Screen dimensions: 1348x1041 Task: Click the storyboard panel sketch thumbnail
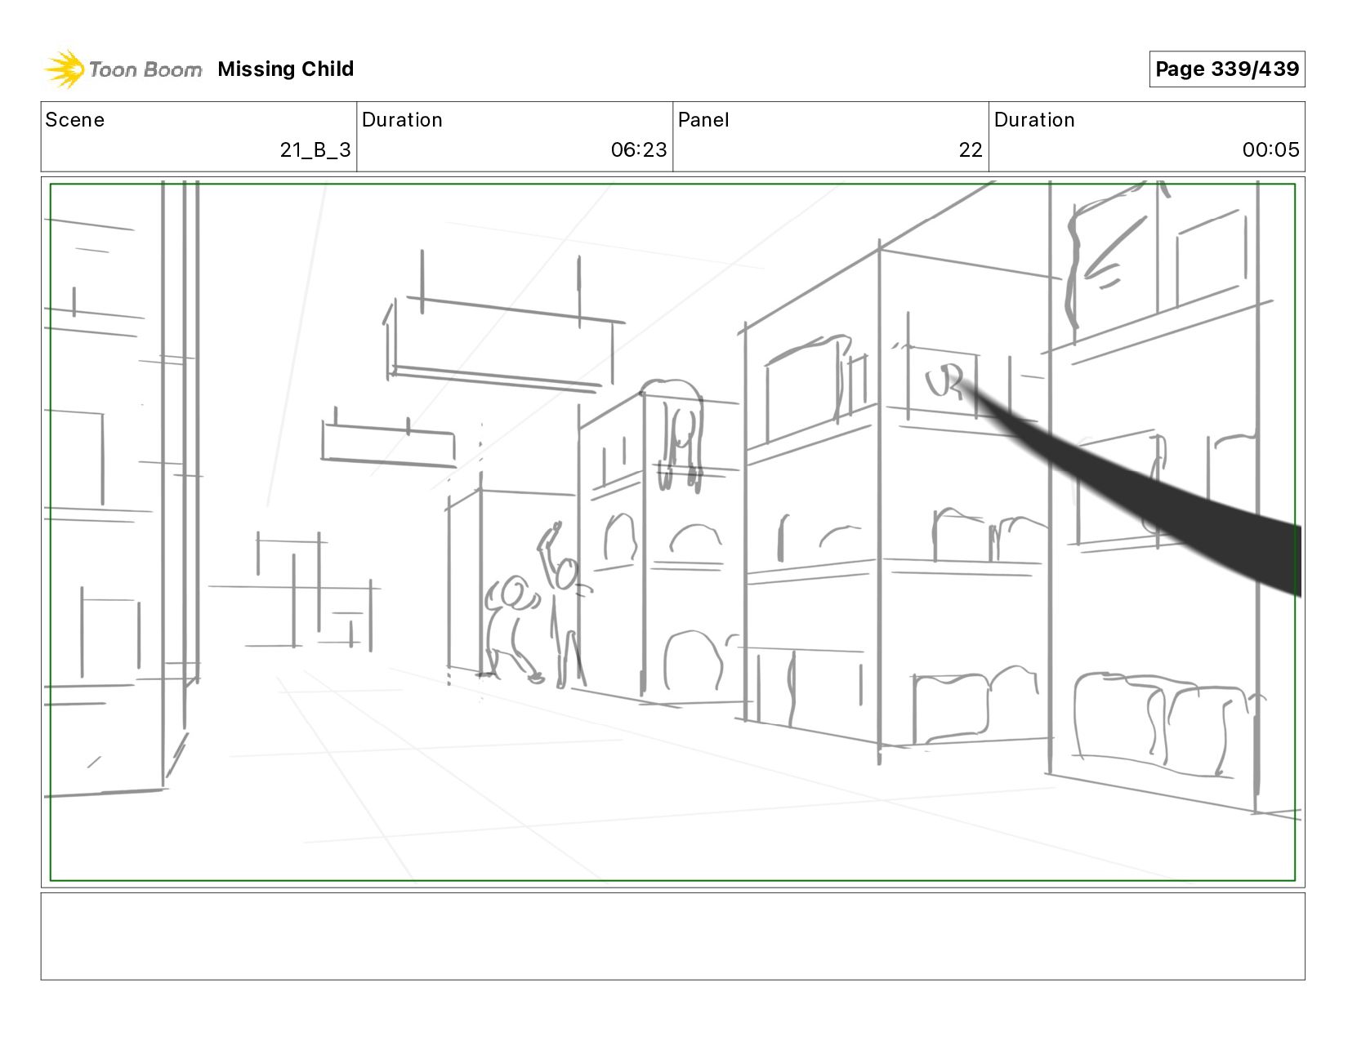coord(672,532)
